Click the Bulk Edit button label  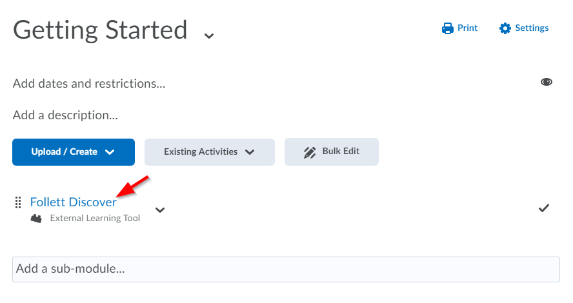tap(341, 151)
